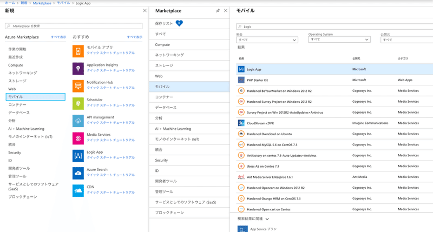Open the Operating System filter dropdown
Viewport: 433px width, 232px height.
[340, 40]
